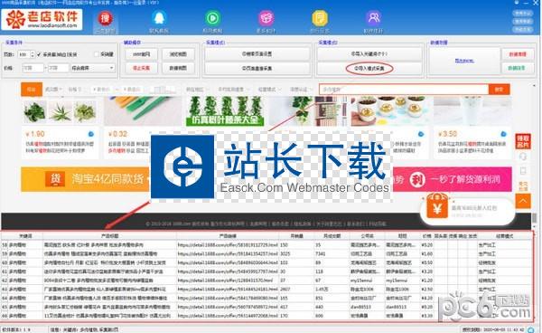Click the 老店软件 logo

pyautogui.click(x=42, y=19)
